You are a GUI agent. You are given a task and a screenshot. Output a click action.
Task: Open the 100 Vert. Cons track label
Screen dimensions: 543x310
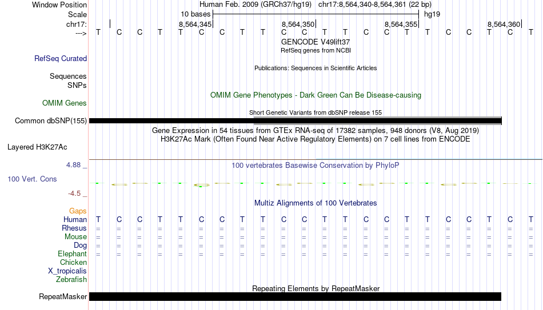32,179
